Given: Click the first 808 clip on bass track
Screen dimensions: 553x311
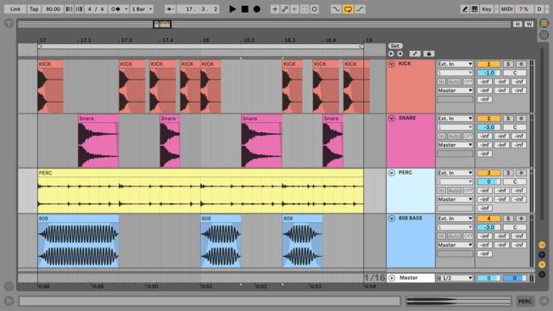Looking at the screenshot, I should (x=78, y=242).
